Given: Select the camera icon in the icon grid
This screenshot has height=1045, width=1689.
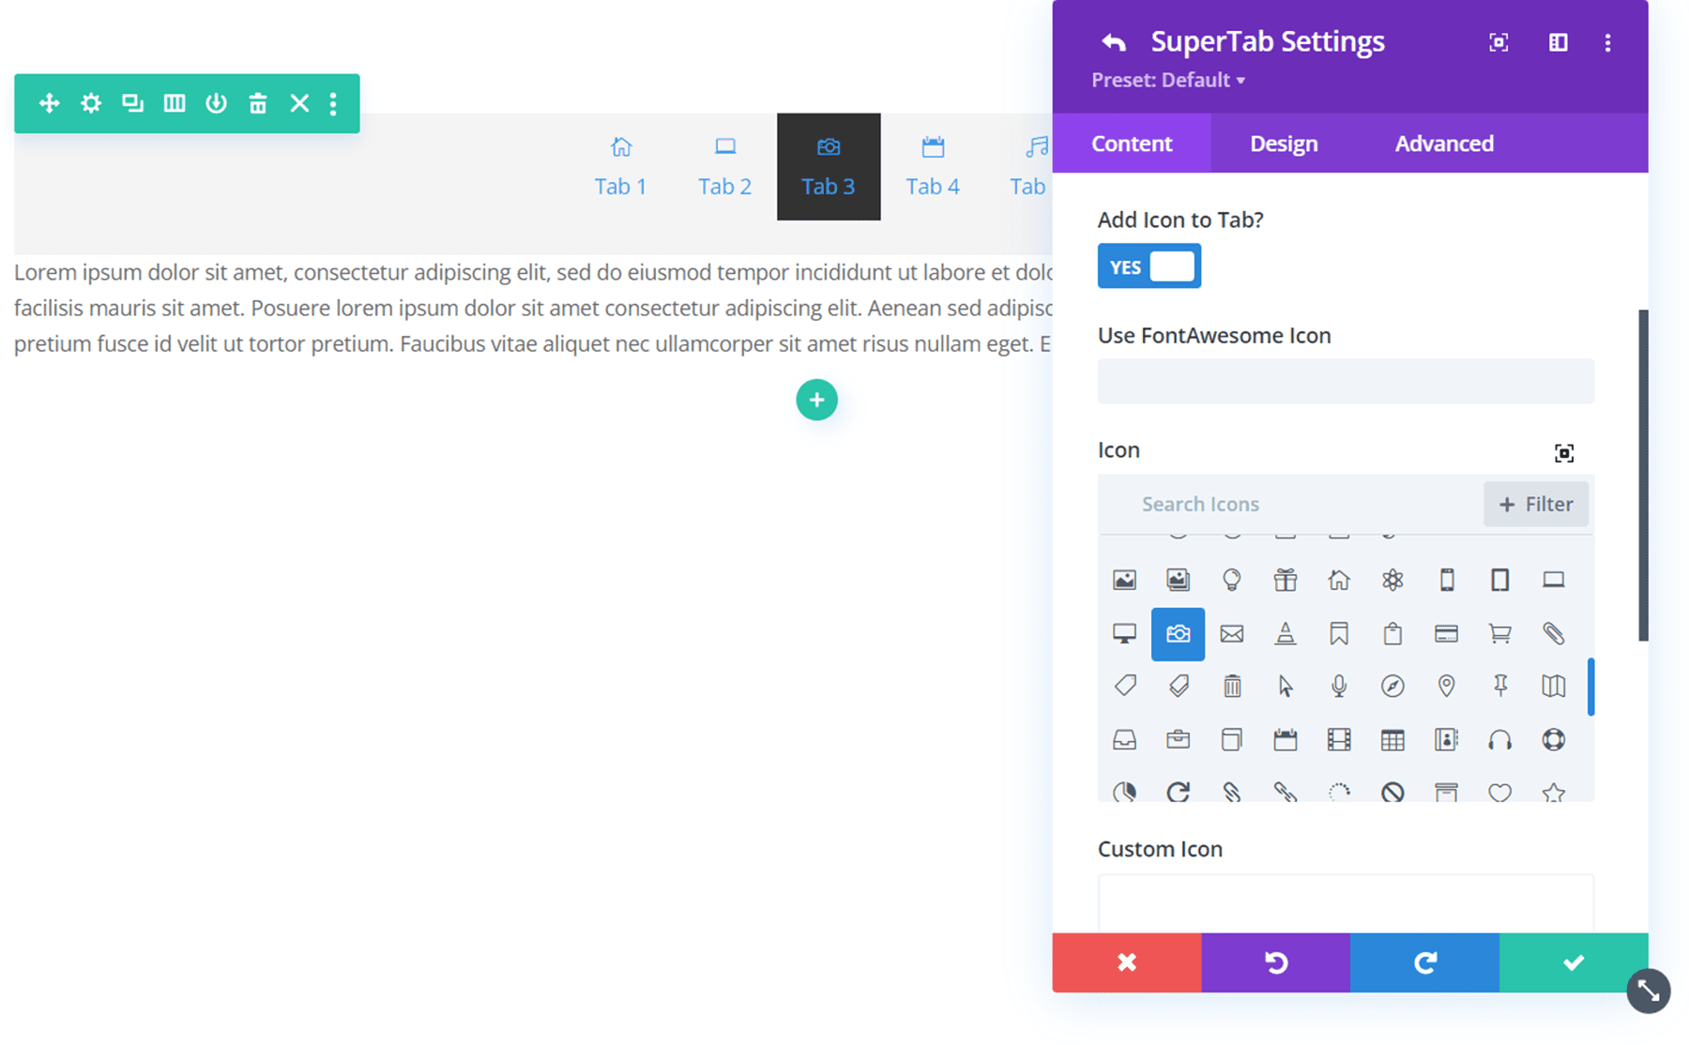Looking at the screenshot, I should (x=1178, y=634).
